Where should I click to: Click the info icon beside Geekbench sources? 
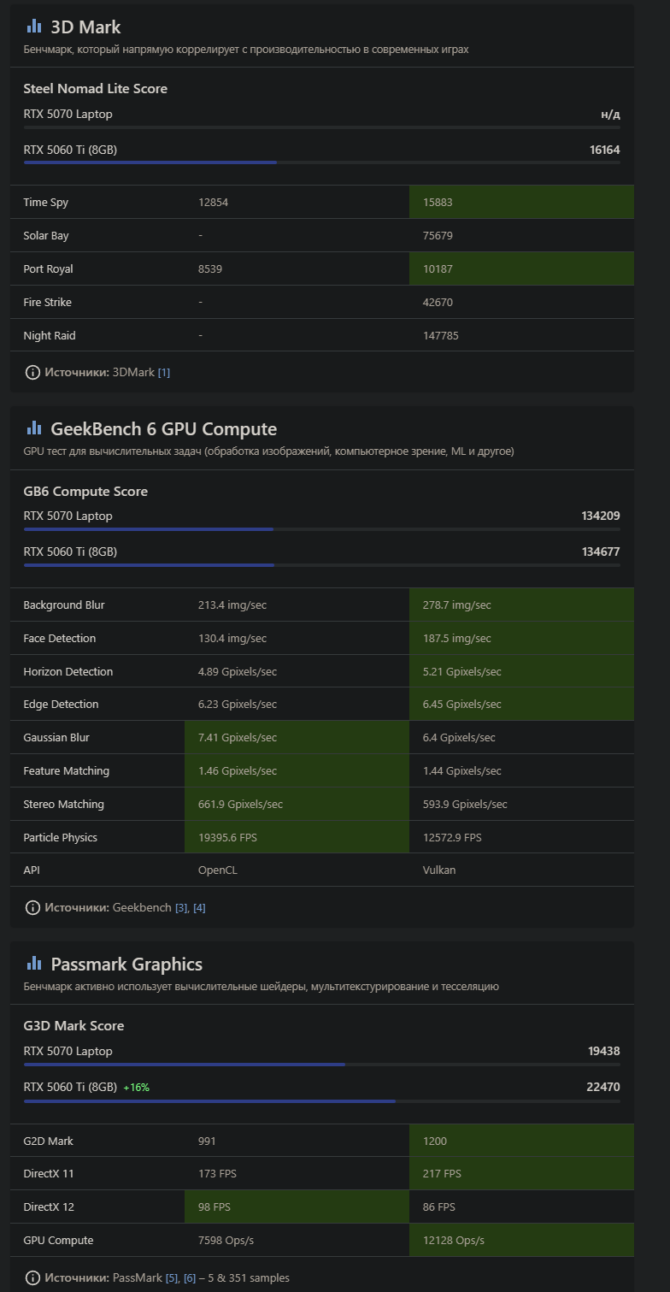pos(32,907)
